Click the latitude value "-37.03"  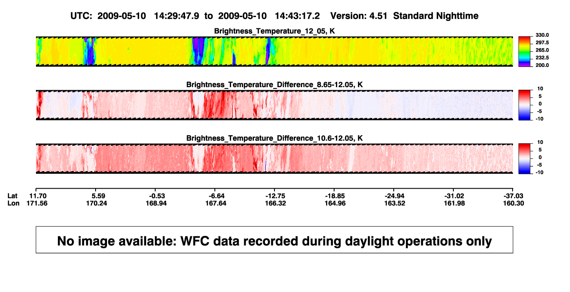513,196
